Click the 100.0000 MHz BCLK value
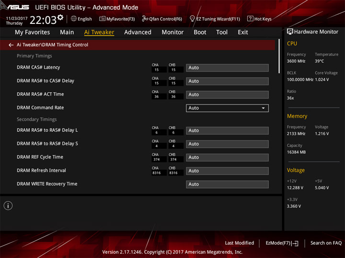Screen dimensions: 345x258 click(300, 80)
